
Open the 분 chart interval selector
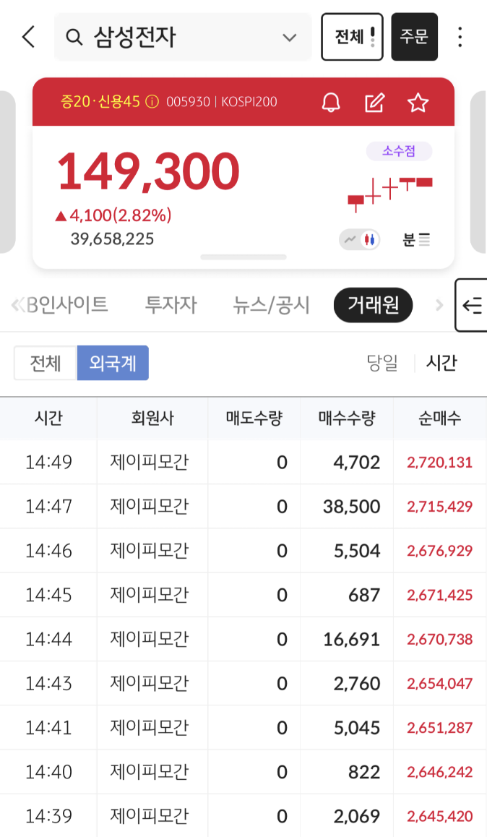(x=416, y=239)
